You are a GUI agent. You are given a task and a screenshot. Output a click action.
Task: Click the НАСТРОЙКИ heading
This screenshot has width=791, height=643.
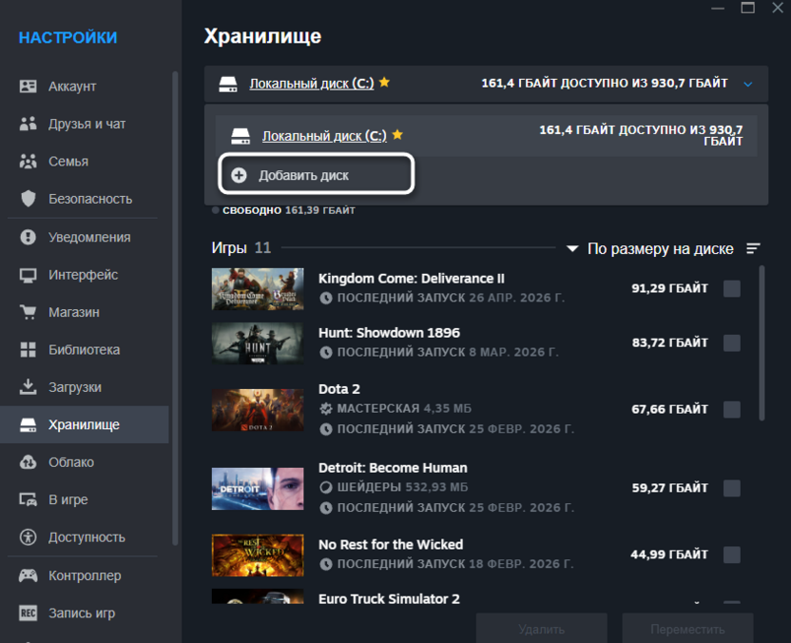tap(68, 38)
